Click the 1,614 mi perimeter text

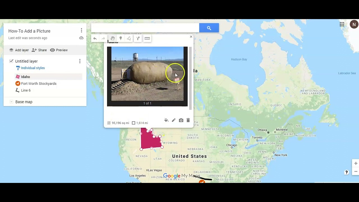click(142, 123)
